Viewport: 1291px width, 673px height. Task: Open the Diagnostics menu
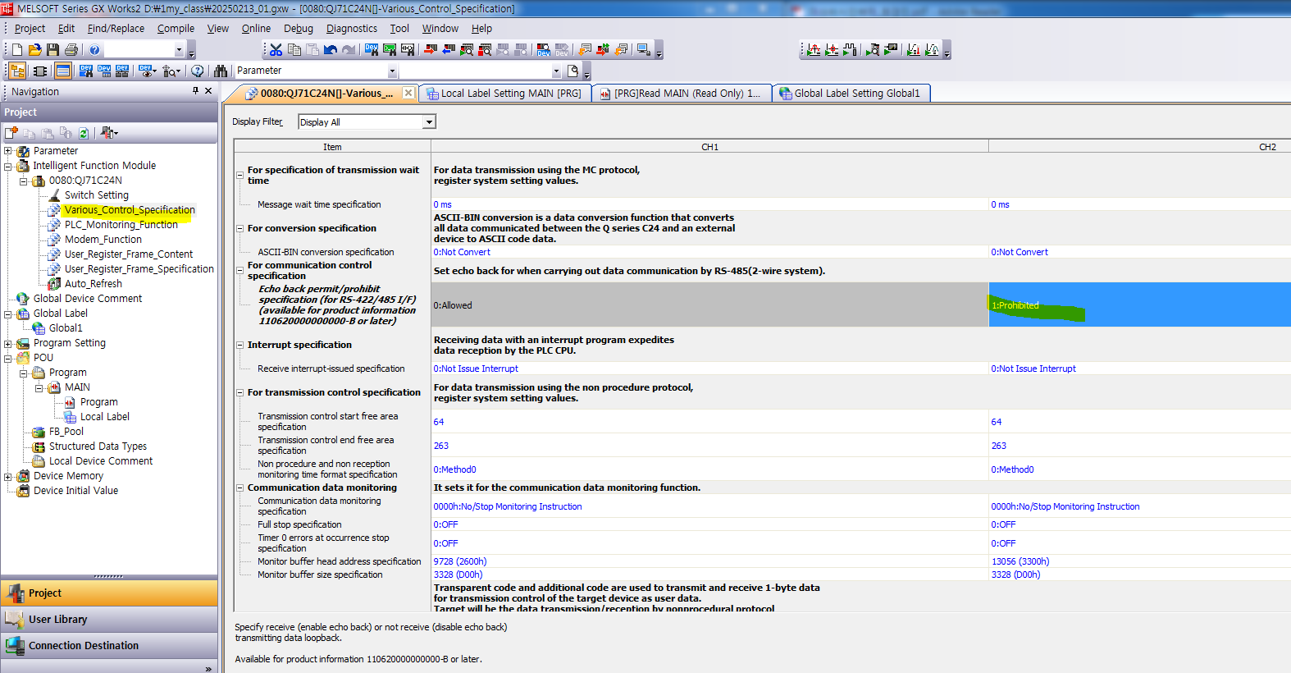coord(352,28)
